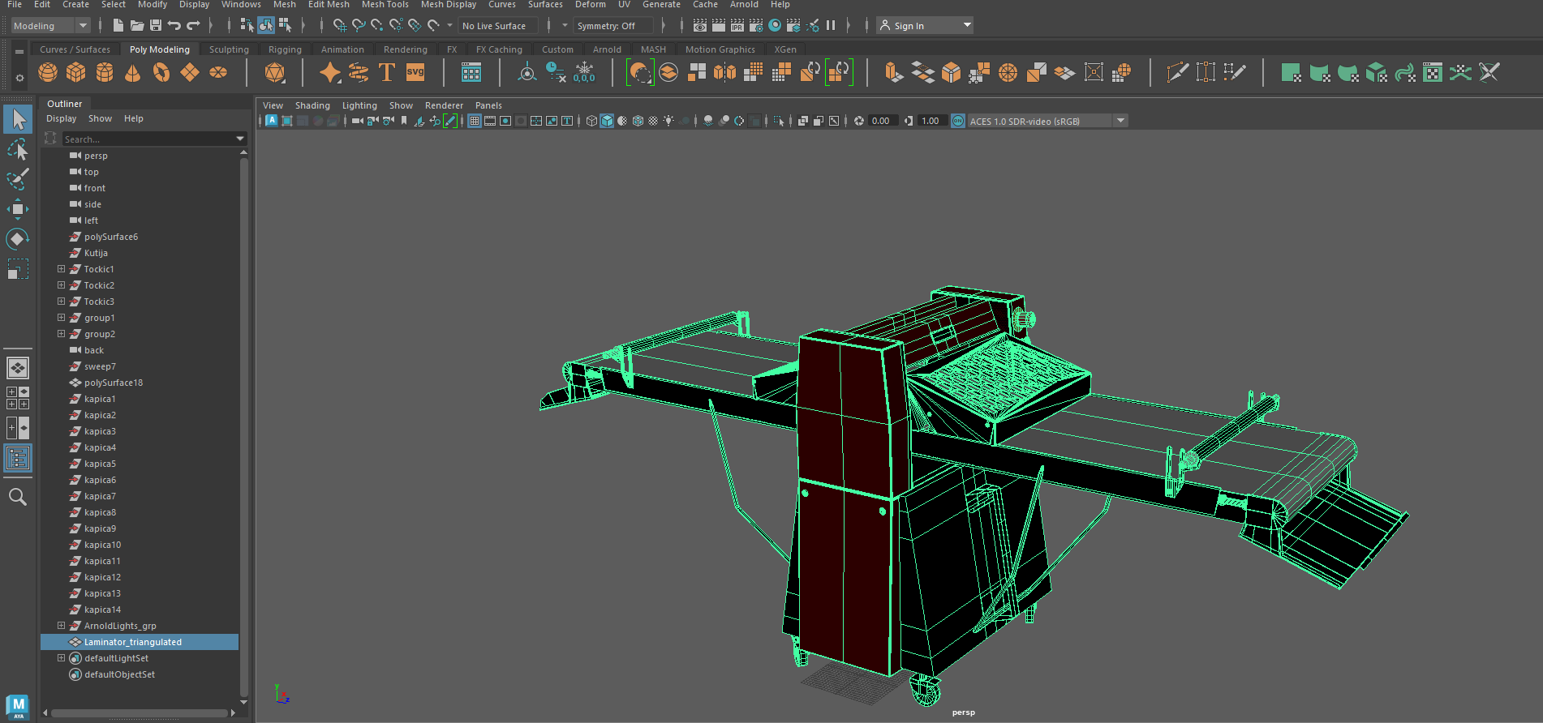Create a polygon sphere from the shelf
Image resolution: width=1543 pixels, height=723 pixels.
point(48,73)
